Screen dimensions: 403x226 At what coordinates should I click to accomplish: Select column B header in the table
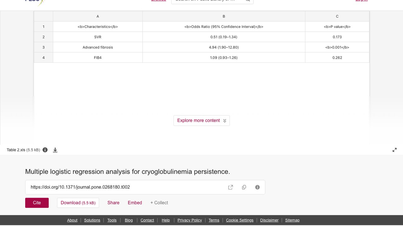point(224,16)
